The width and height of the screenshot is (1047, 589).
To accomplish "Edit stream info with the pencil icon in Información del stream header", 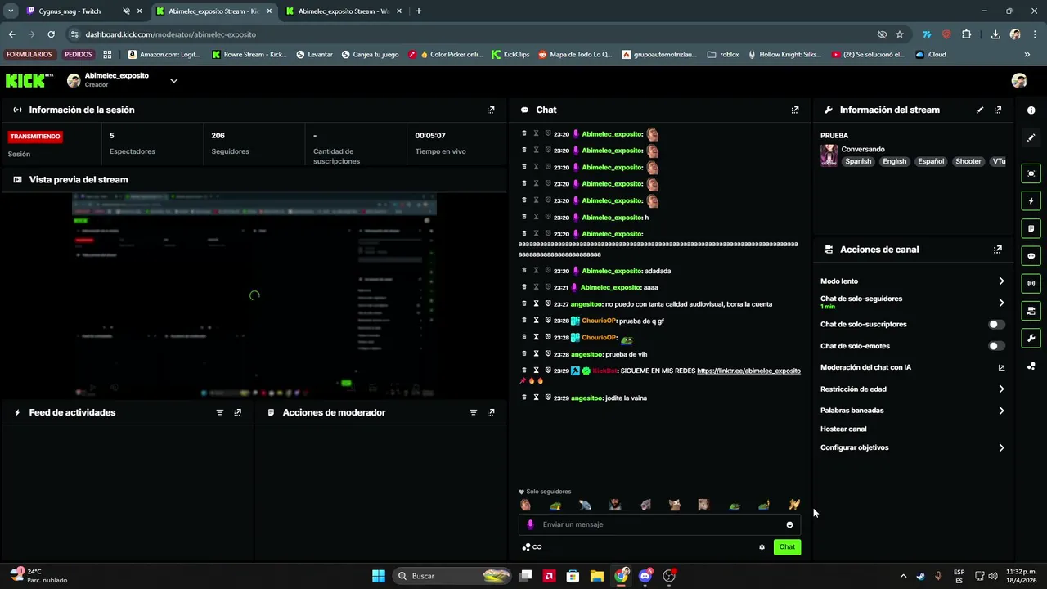I will click(x=980, y=110).
